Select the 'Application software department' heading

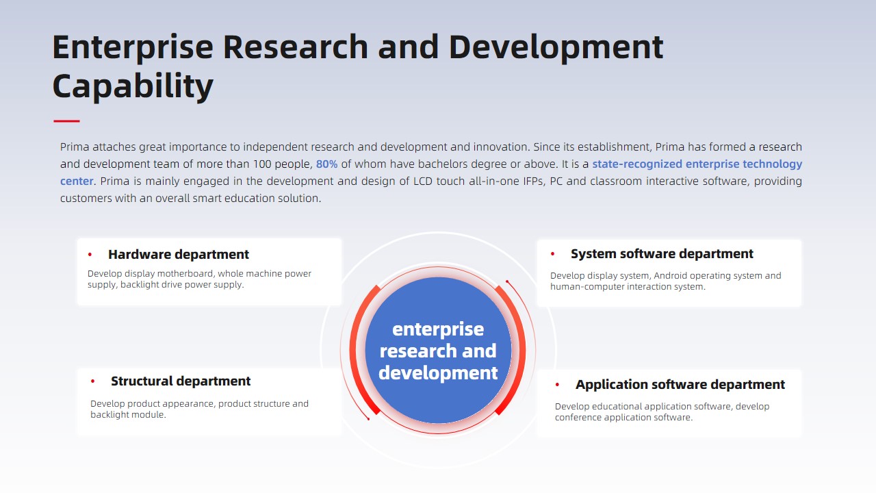click(680, 385)
